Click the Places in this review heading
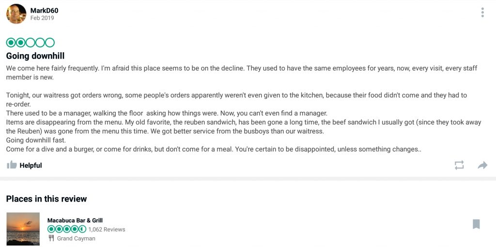 pos(46,199)
